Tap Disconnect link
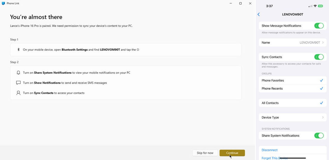 (270, 150)
